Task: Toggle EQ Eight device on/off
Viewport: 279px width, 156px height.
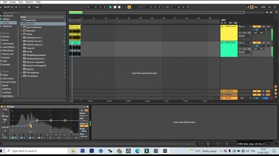Action: [x=2, y=107]
